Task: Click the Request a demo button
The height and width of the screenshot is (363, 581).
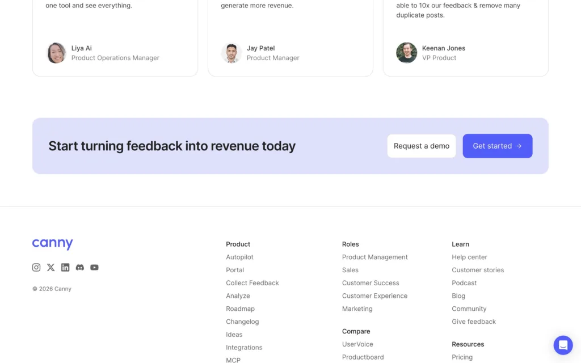Action: click(422, 146)
